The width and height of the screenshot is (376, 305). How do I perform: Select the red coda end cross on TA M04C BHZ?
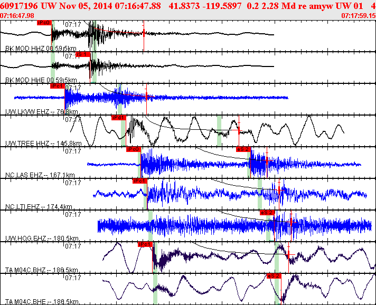click(x=288, y=254)
